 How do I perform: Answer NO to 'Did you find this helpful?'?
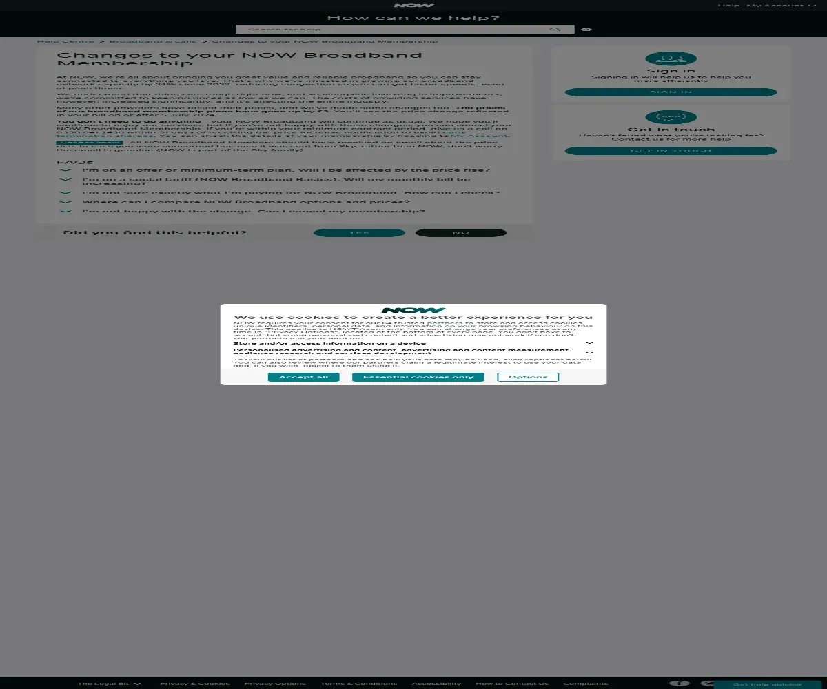click(461, 233)
